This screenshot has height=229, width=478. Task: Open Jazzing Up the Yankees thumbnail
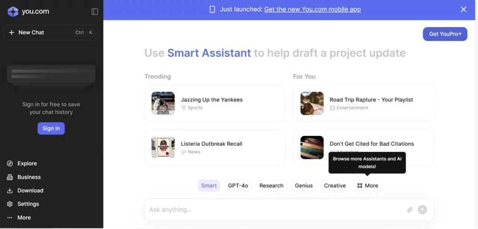pyautogui.click(x=163, y=103)
